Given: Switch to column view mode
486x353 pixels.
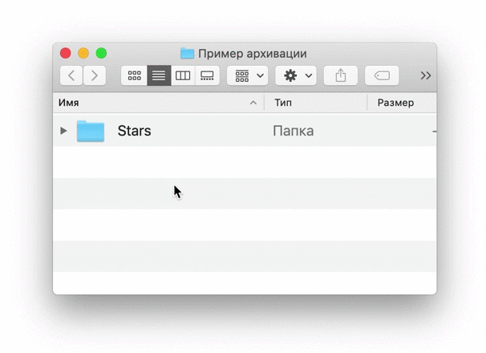Looking at the screenshot, I should (x=183, y=75).
